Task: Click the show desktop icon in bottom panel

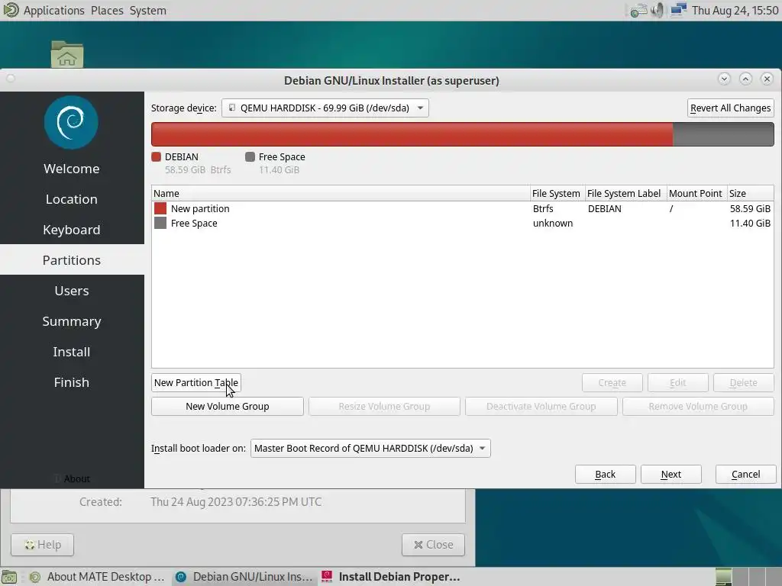Action: tap(9, 577)
